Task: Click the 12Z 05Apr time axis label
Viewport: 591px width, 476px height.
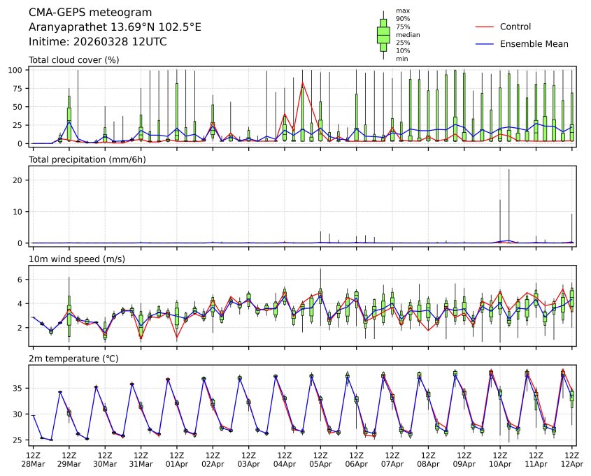Action: point(320,459)
